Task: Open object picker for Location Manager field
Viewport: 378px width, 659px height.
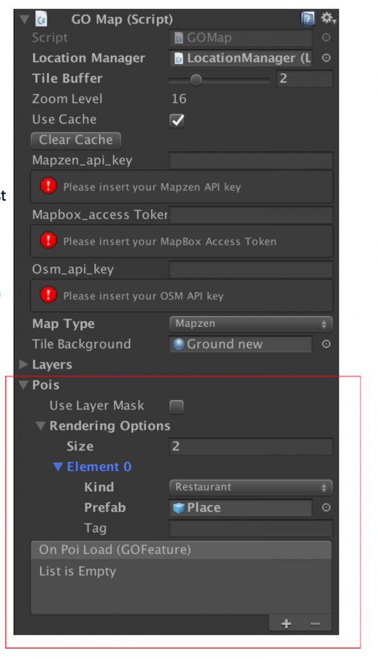Action: (326, 58)
